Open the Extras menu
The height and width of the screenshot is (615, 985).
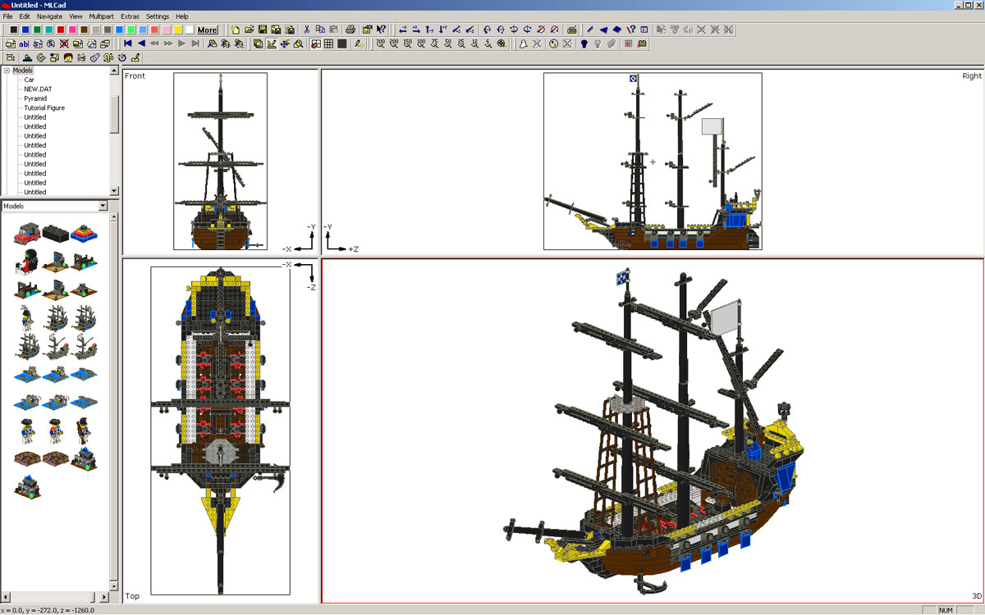tap(130, 16)
